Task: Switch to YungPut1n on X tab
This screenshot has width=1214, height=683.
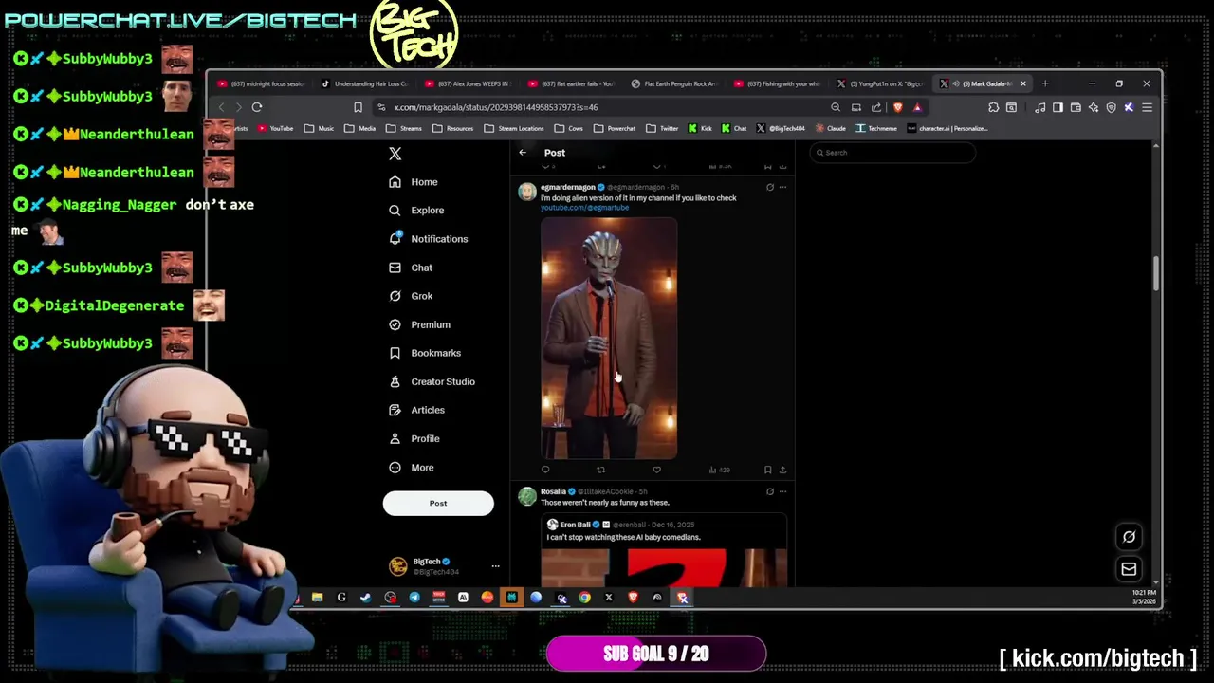Action: (879, 83)
